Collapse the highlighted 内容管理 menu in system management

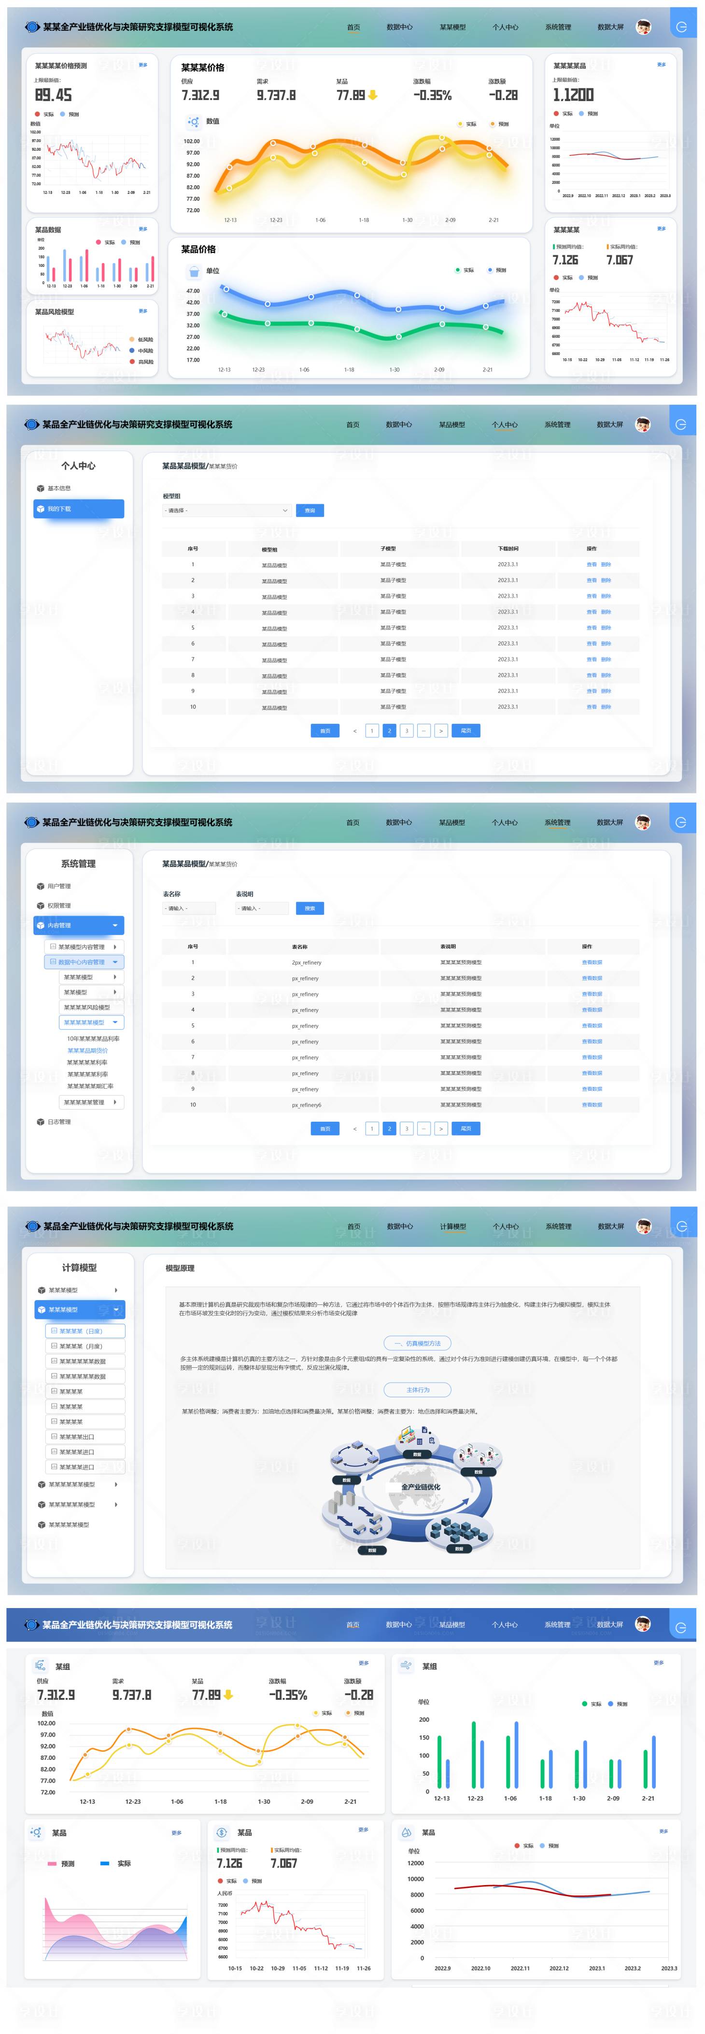pyautogui.click(x=115, y=925)
